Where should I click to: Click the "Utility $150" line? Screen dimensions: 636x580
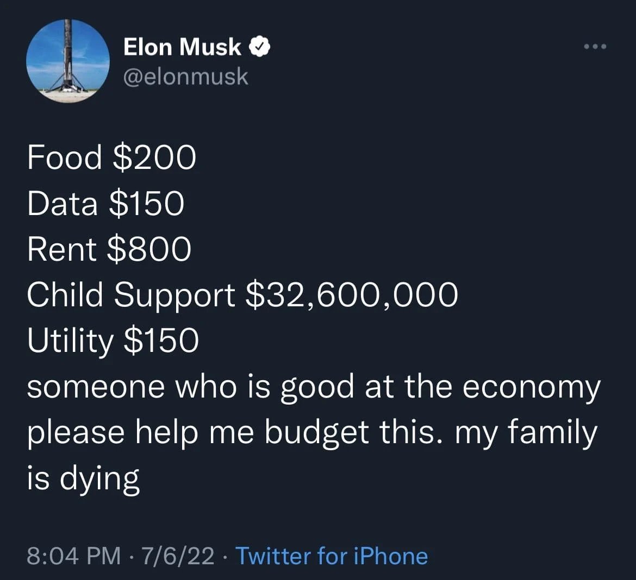[x=113, y=341]
